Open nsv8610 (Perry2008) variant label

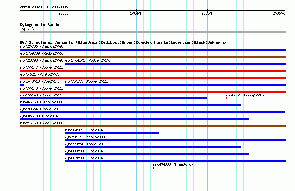pos(245,95)
